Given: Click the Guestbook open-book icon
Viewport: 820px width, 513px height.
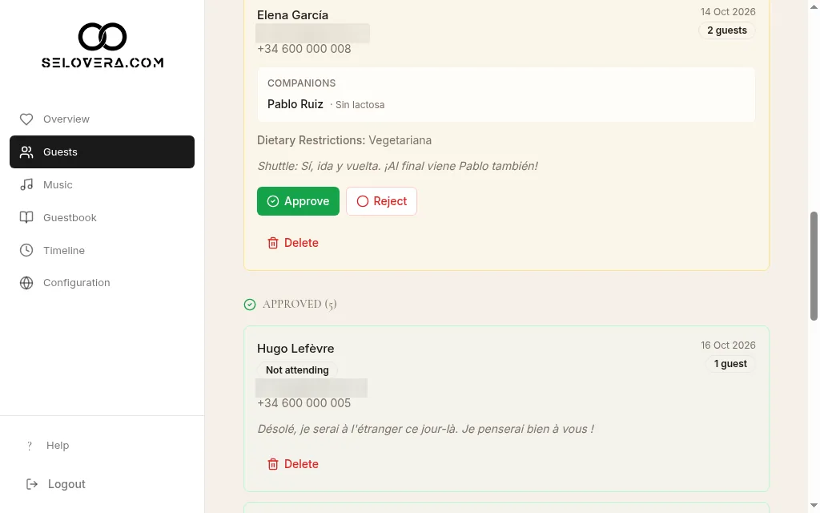Looking at the screenshot, I should click(x=26, y=217).
